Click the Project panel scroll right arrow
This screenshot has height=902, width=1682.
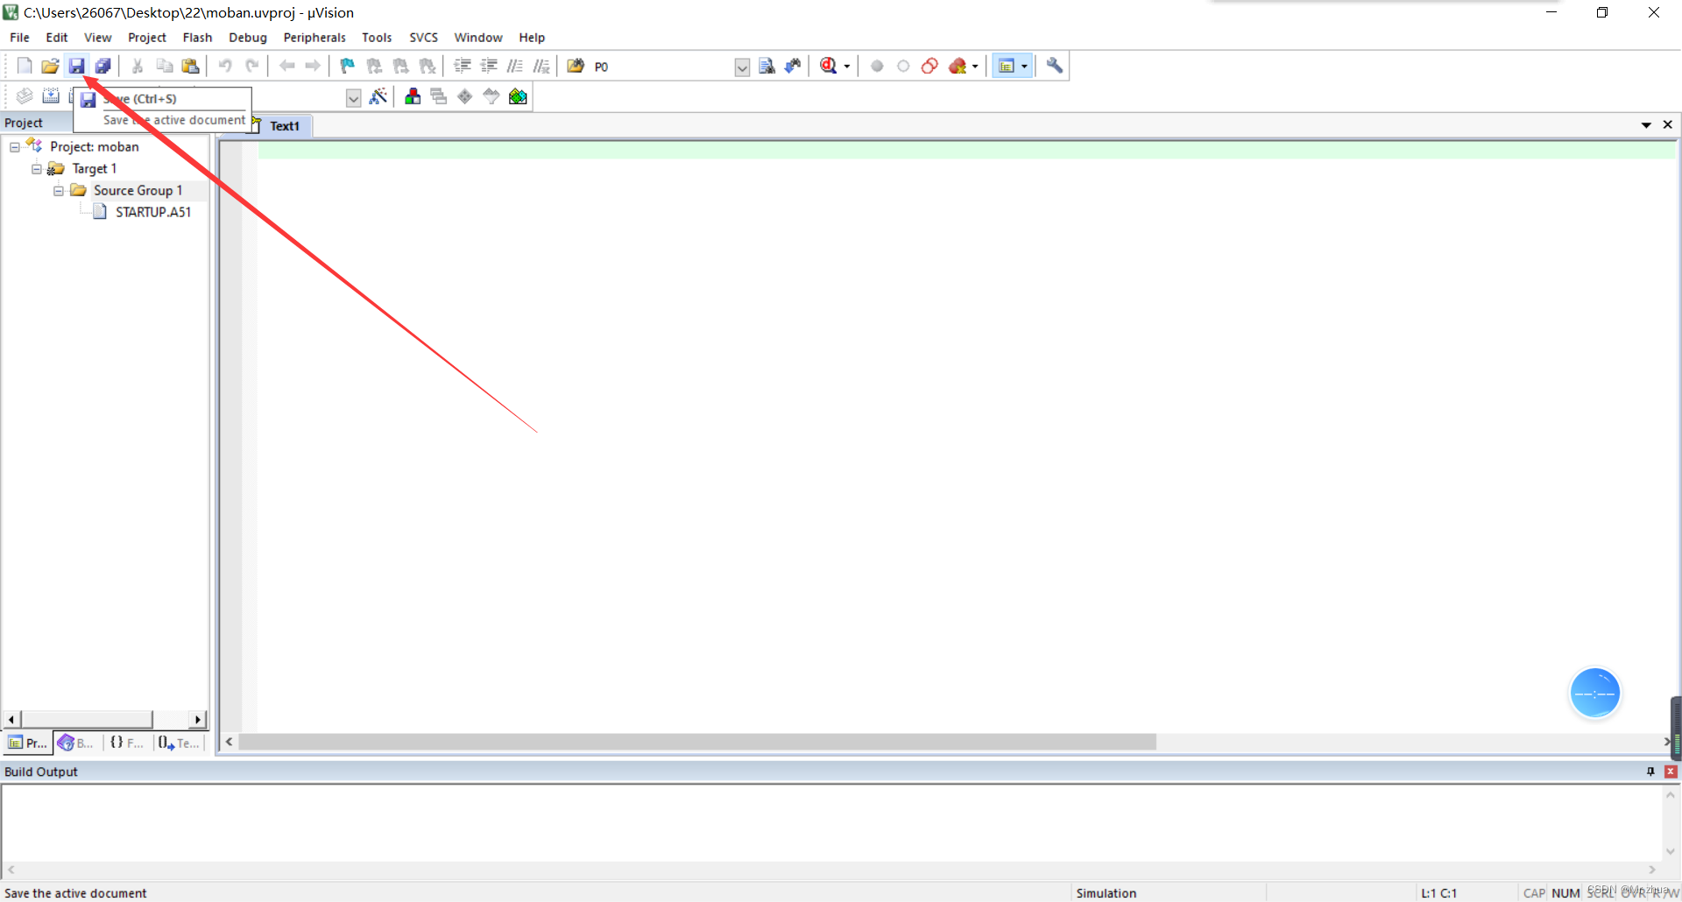click(198, 720)
